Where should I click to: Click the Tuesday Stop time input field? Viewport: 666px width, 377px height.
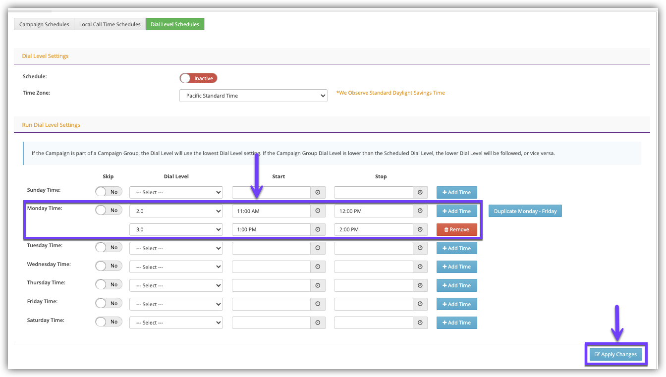[x=374, y=248]
